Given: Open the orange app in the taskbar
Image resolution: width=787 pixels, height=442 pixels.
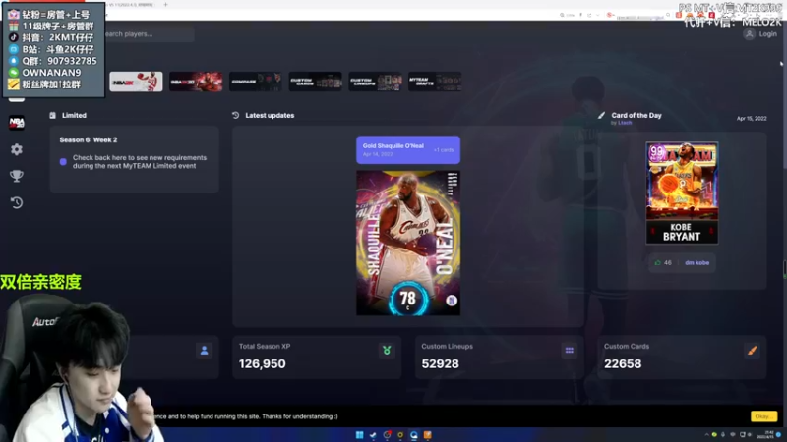Looking at the screenshot, I should 428,435.
